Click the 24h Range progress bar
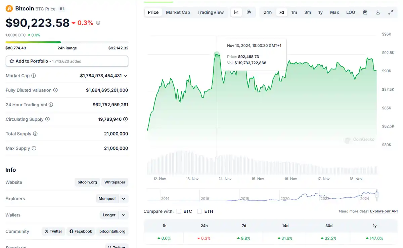 point(67,42)
